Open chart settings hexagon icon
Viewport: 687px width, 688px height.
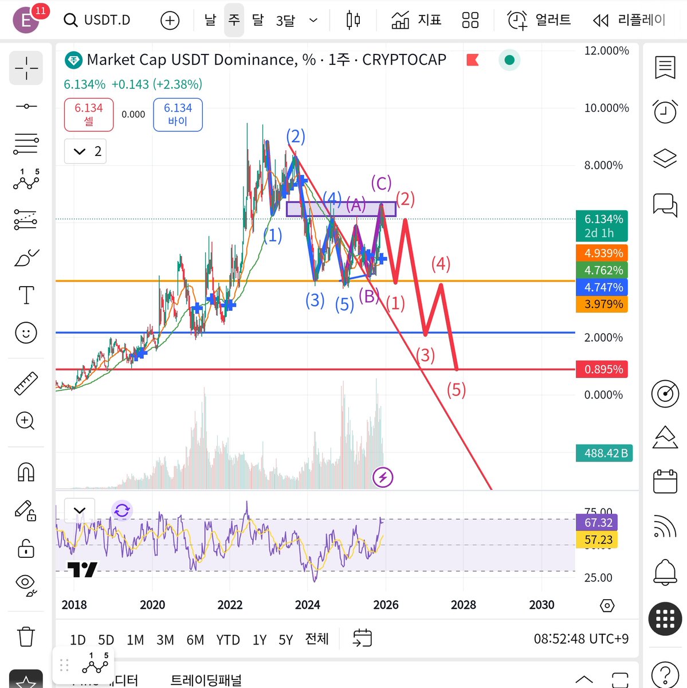tap(607, 605)
